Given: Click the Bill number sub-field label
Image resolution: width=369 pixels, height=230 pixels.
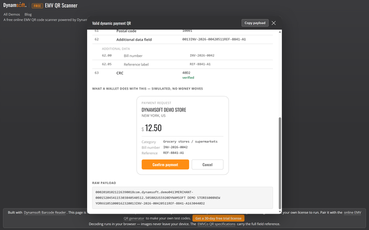Looking at the screenshot, I should [x=133, y=56].
